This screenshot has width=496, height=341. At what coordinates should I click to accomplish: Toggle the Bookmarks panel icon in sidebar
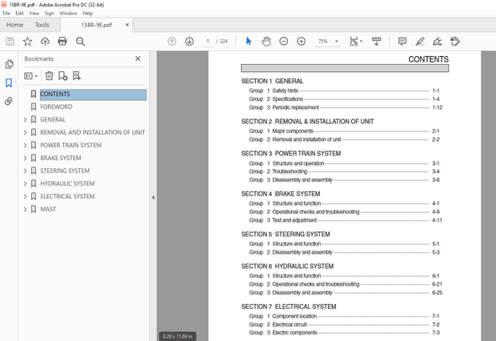pyautogui.click(x=9, y=82)
